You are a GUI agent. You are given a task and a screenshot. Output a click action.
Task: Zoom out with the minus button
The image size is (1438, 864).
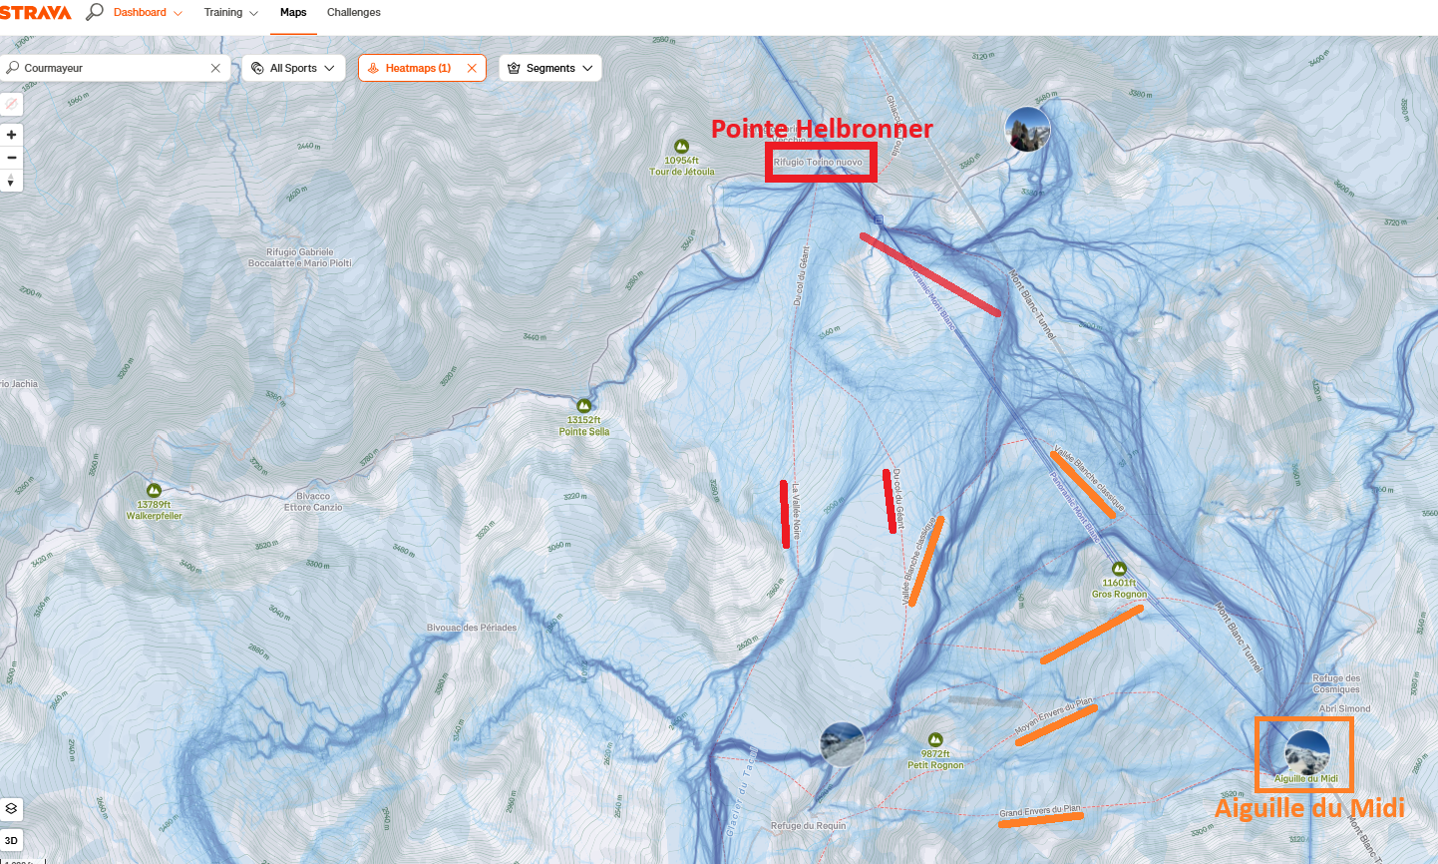(11, 158)
